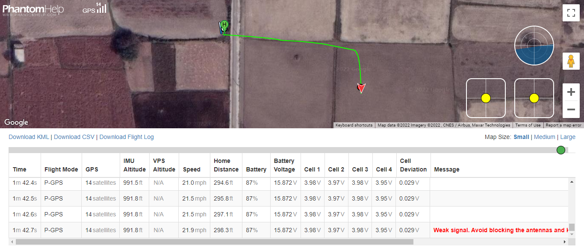Click the GPS signal strength indicator

point(94,8)
